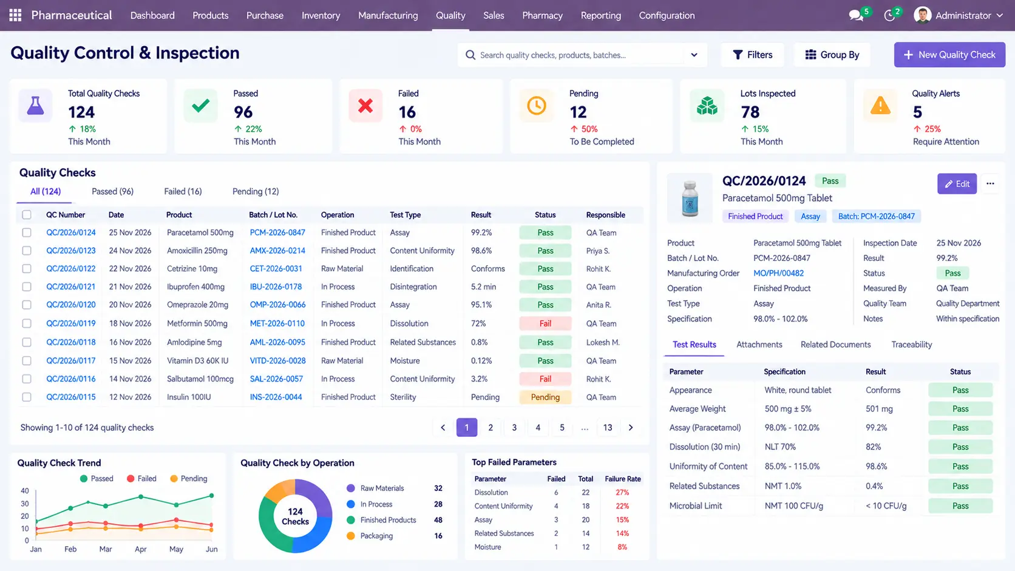This screenshot has width=1015, height=571.
Task: Click the Total Quality Checks flask icon
Action: (x=36, y=106)
